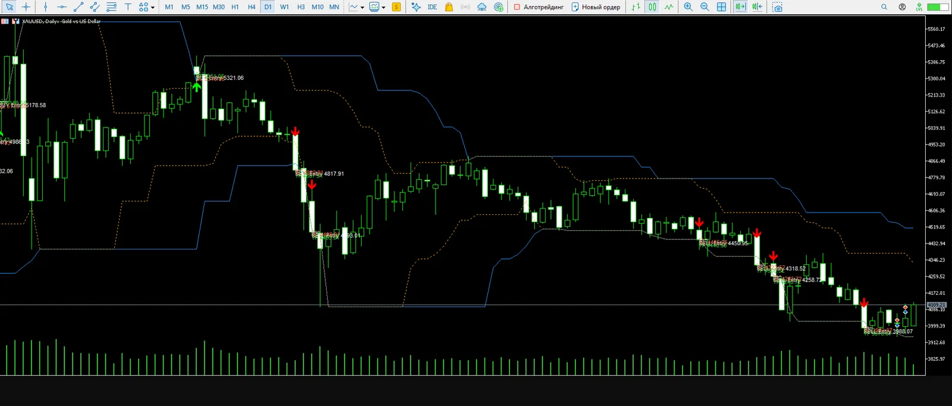
Task: Open the Market shopping bag icon
Action: tap(449, 7)
